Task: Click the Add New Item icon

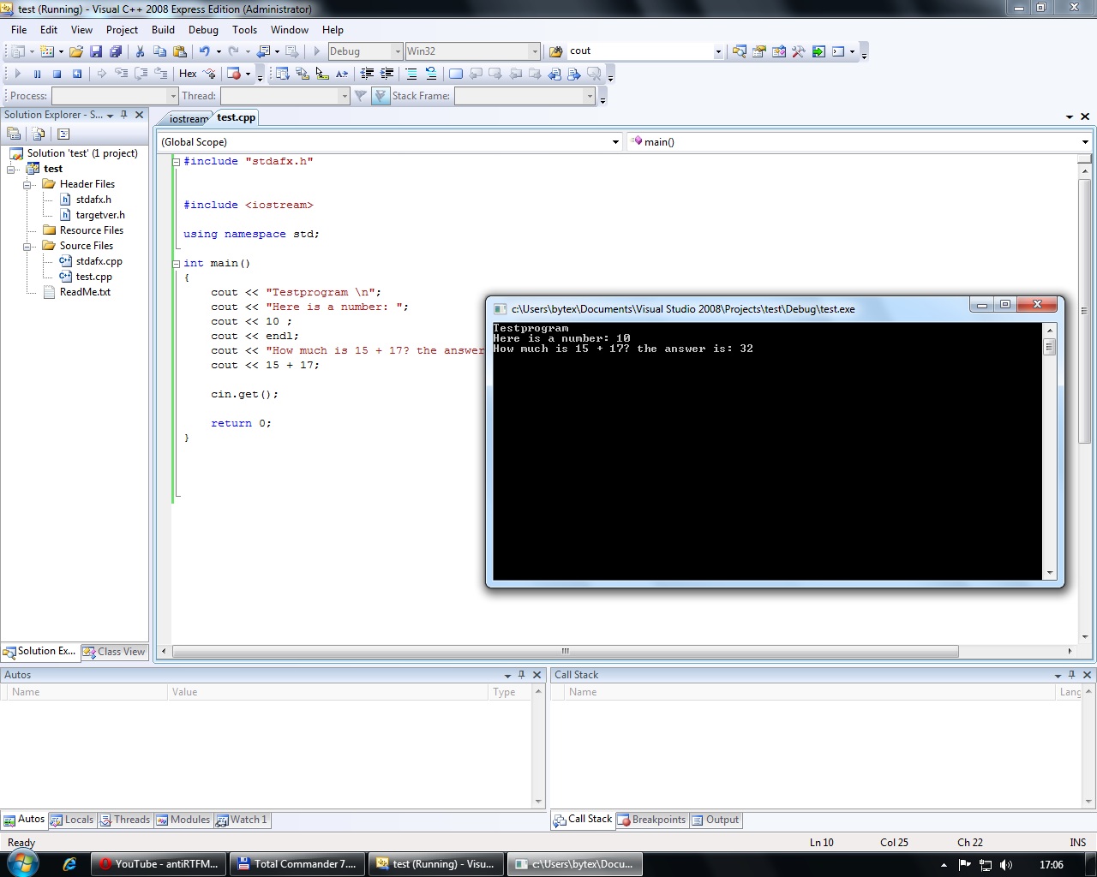Action: (47, 51)
